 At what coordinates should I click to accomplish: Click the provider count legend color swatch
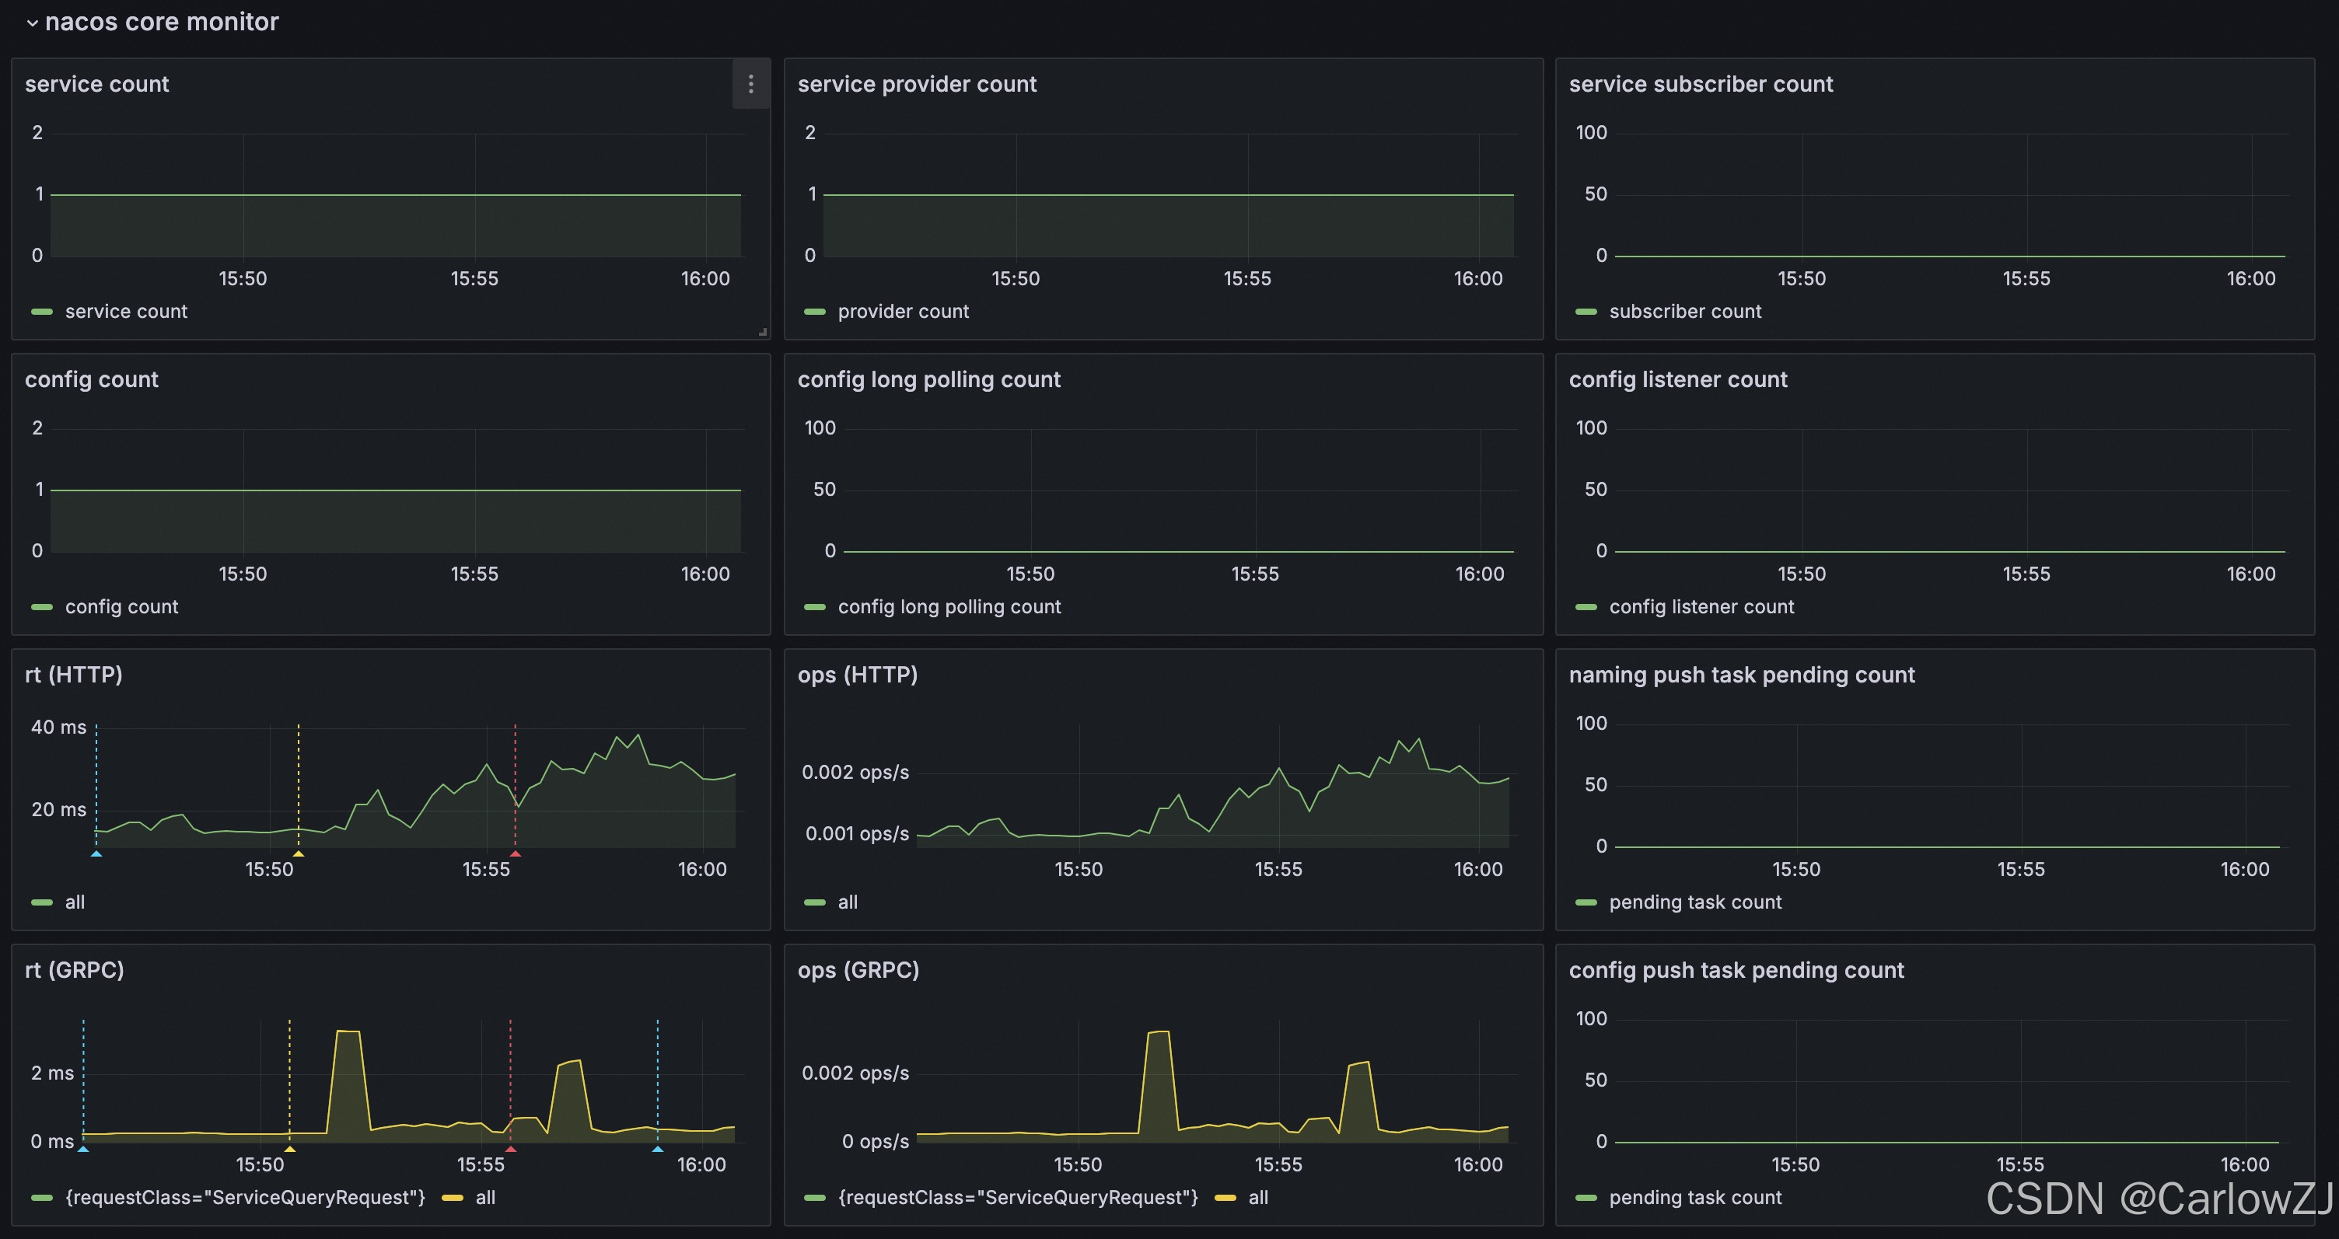click(x=814, y=312)
